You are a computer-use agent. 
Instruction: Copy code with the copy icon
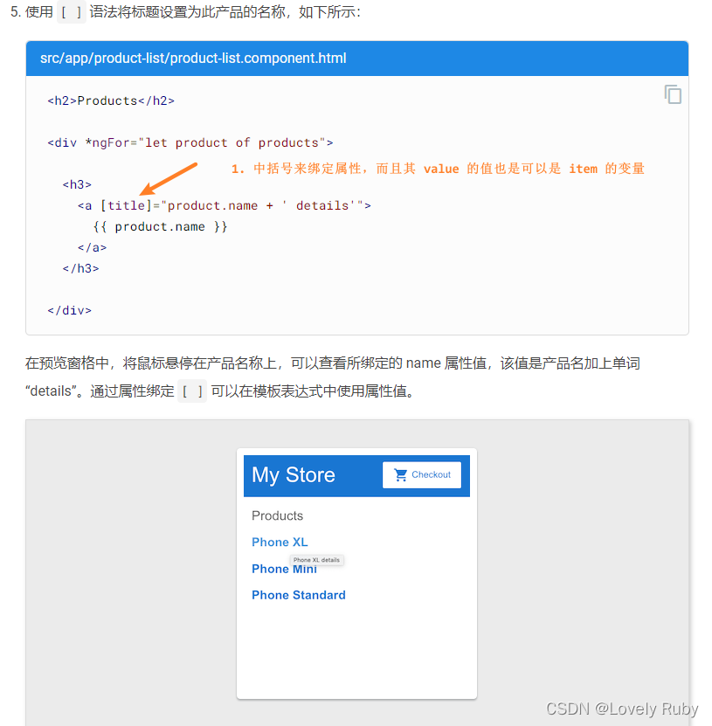point(673,94)
